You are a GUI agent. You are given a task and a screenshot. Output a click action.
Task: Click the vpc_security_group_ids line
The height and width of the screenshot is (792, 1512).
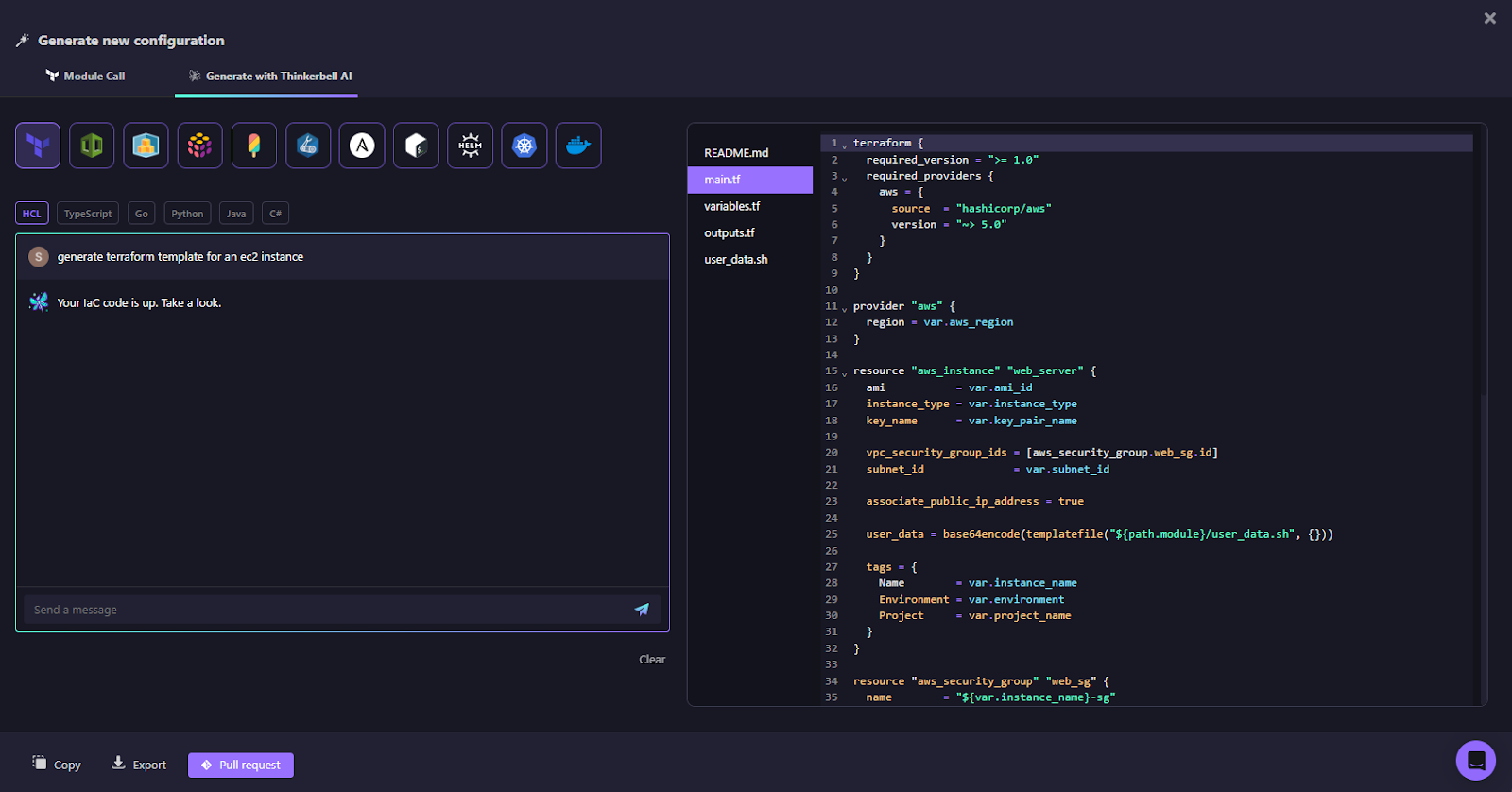[1041, 453]
